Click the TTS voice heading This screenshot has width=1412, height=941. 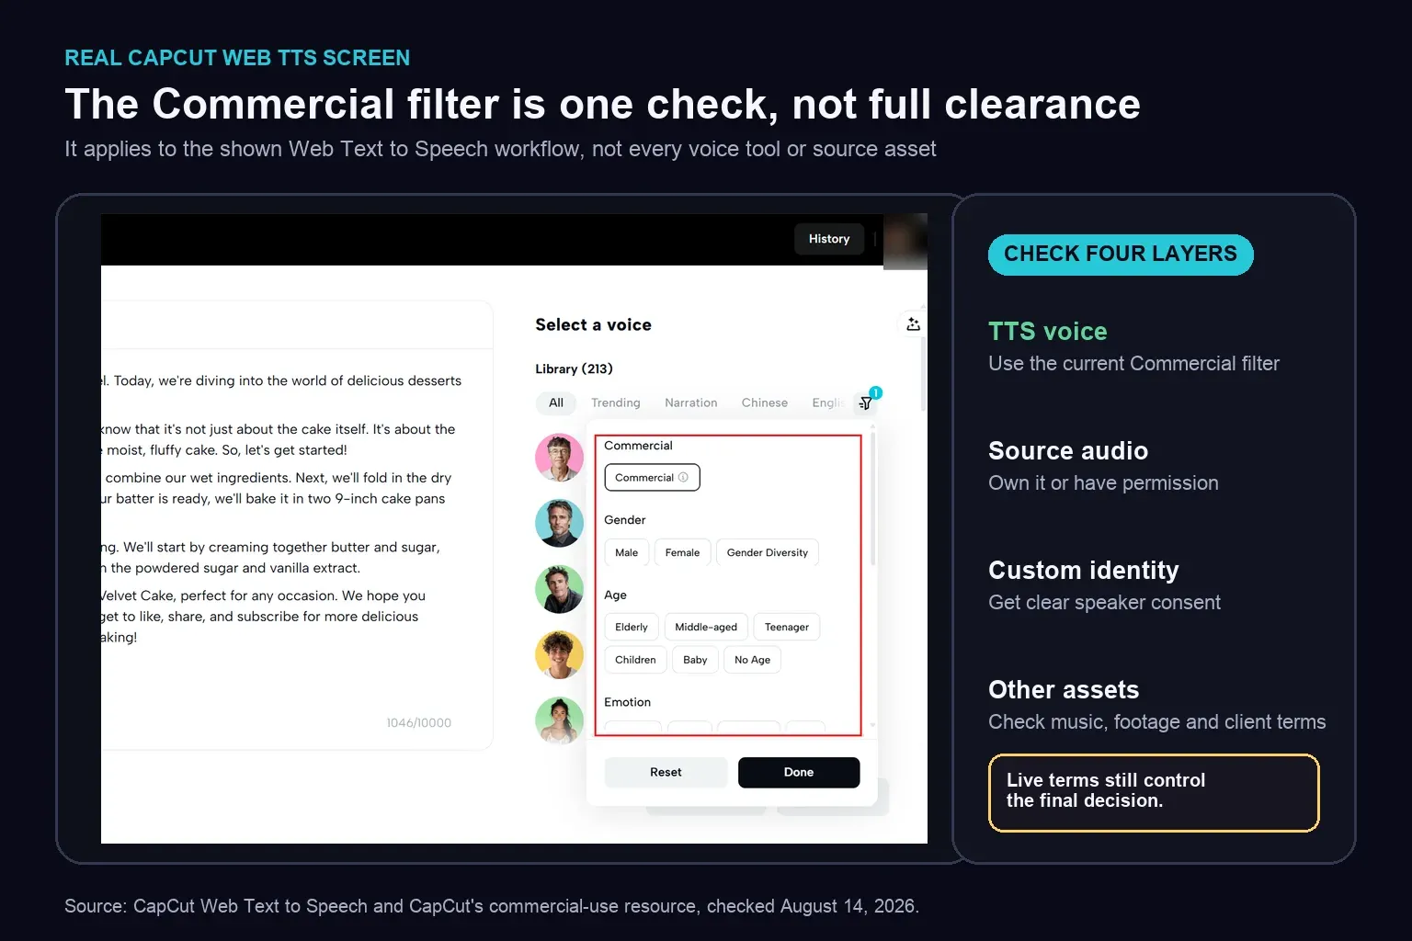coord(1048,332)
